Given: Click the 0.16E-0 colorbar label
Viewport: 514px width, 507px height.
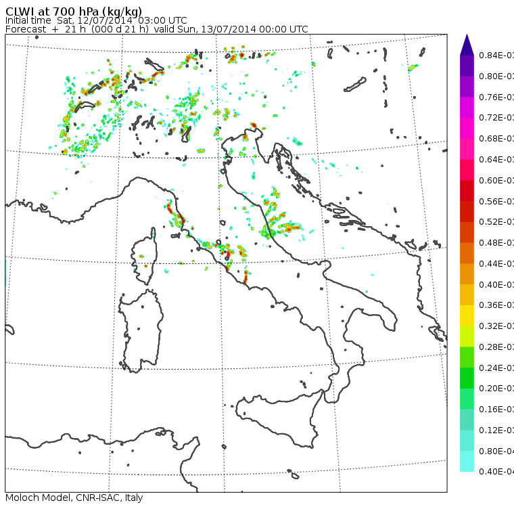Looking at the screenshot, I should coord(496,410).
